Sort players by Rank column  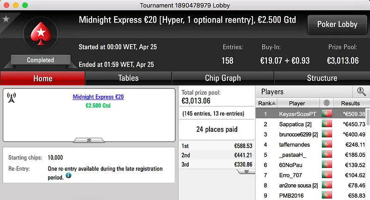tap(267, 103)
